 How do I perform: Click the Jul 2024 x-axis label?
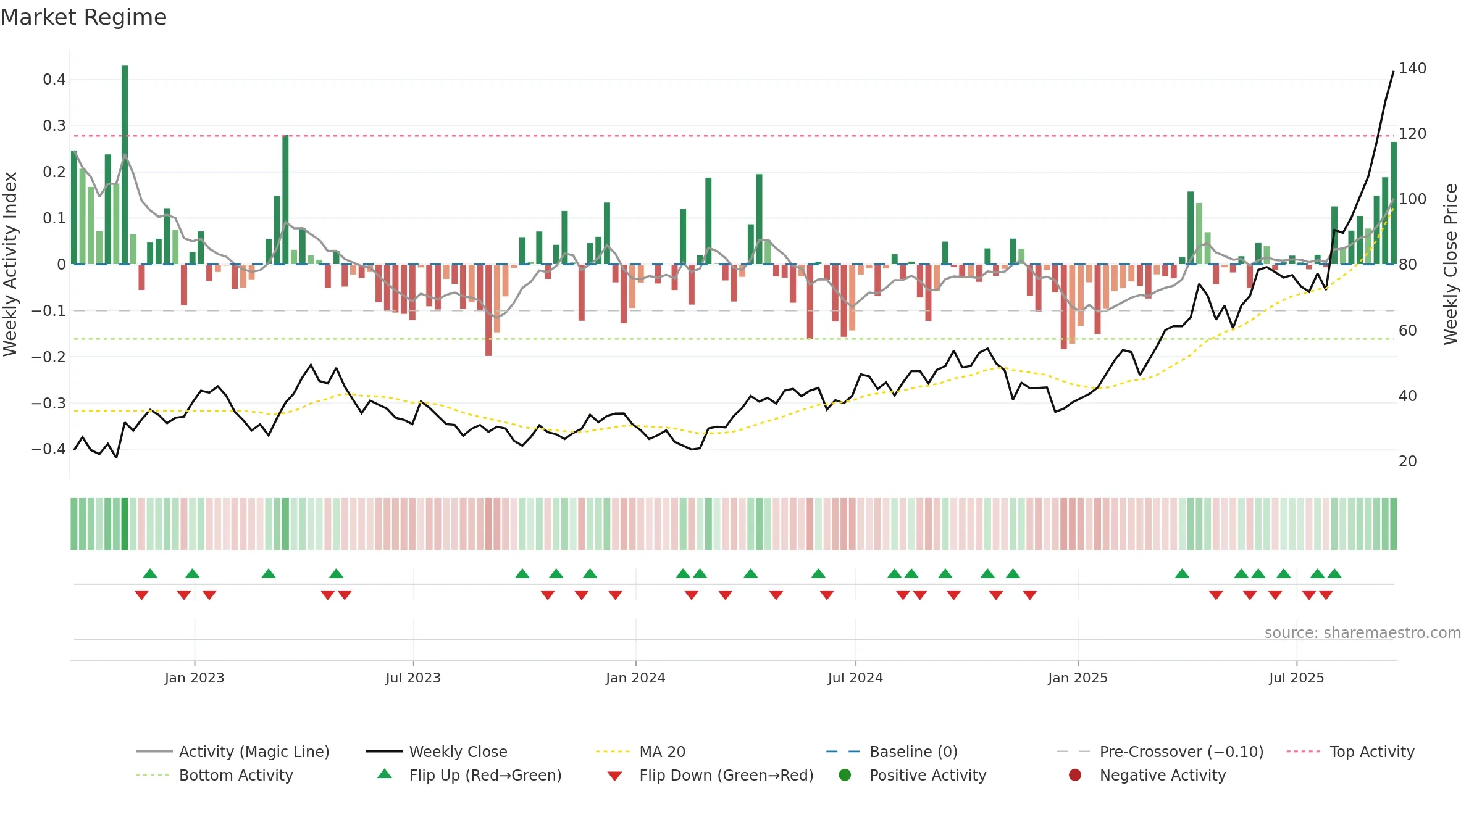[x=855, y=678]
